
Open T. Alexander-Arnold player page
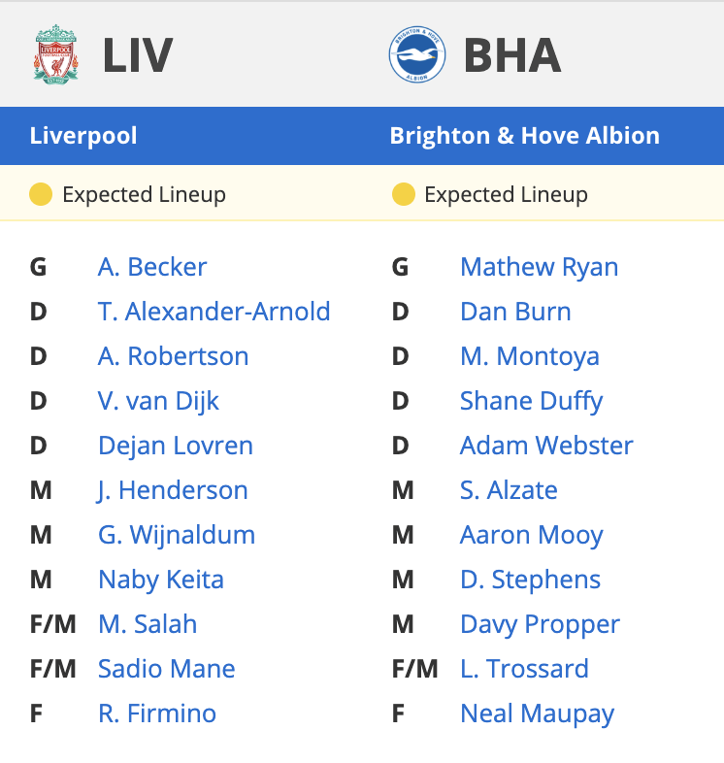214,312
